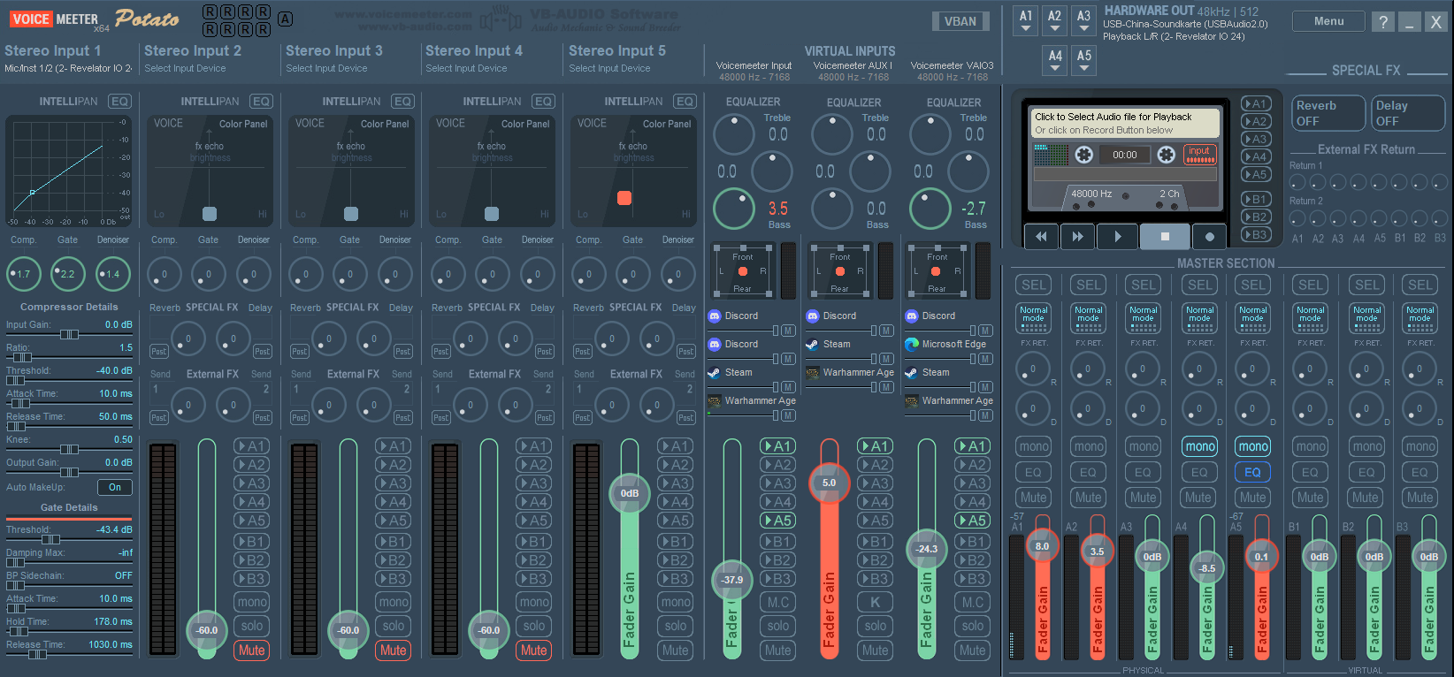Start recording with the cassette record button
1454x677 pixels.
[x=1209, y=236]
